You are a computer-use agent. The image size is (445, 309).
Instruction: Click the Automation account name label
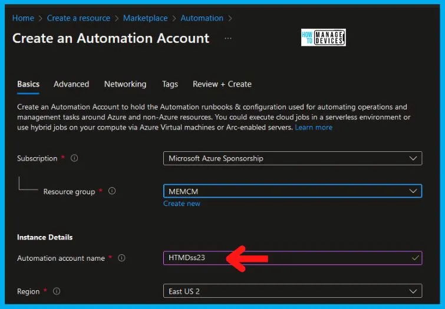[x=61, y=258]
